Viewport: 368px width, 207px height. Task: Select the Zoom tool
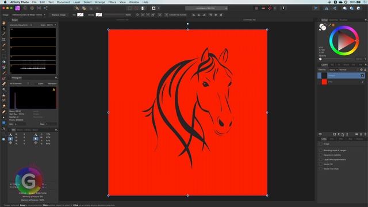(x=4, y=139)
